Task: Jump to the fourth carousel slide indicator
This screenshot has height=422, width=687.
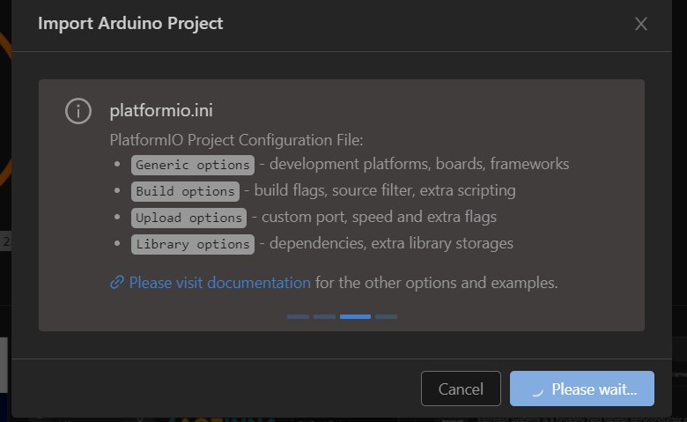Action: pos(386,316)
